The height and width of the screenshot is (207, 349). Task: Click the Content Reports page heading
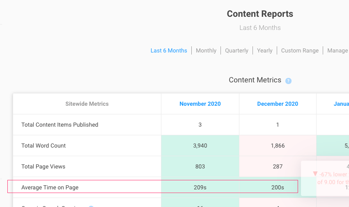(x=260, y=14)
